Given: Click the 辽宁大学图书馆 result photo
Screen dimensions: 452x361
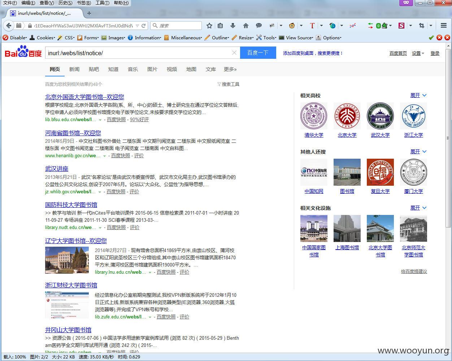Looking at the screenshot, I should tap(67, 260).
